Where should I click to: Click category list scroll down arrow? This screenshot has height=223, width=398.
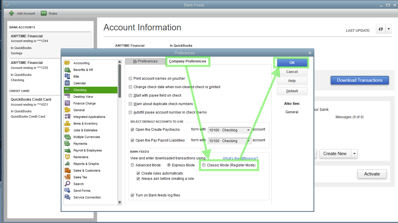[120, 202]
